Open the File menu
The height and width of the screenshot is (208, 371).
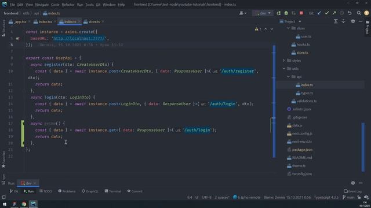[12, 5]
